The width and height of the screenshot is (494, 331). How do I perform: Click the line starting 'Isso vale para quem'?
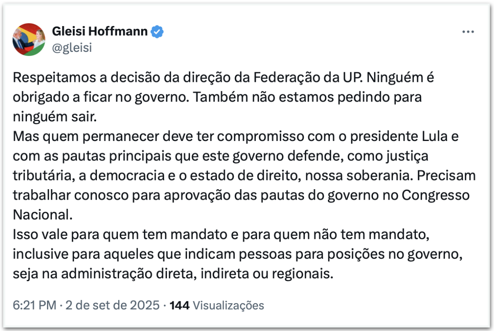[221, 234]
